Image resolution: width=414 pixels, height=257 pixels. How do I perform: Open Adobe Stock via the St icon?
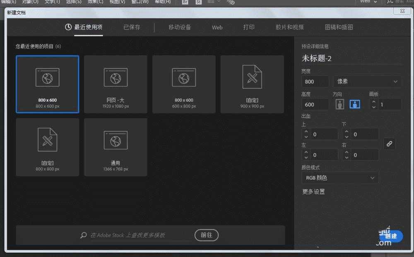pos(198,2)
